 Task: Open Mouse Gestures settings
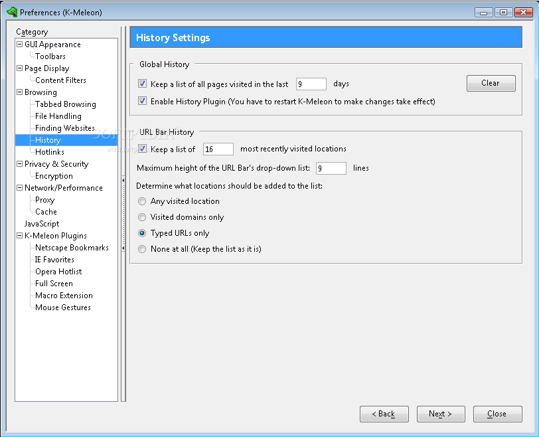pyautogui.click(x=63, y=307)
